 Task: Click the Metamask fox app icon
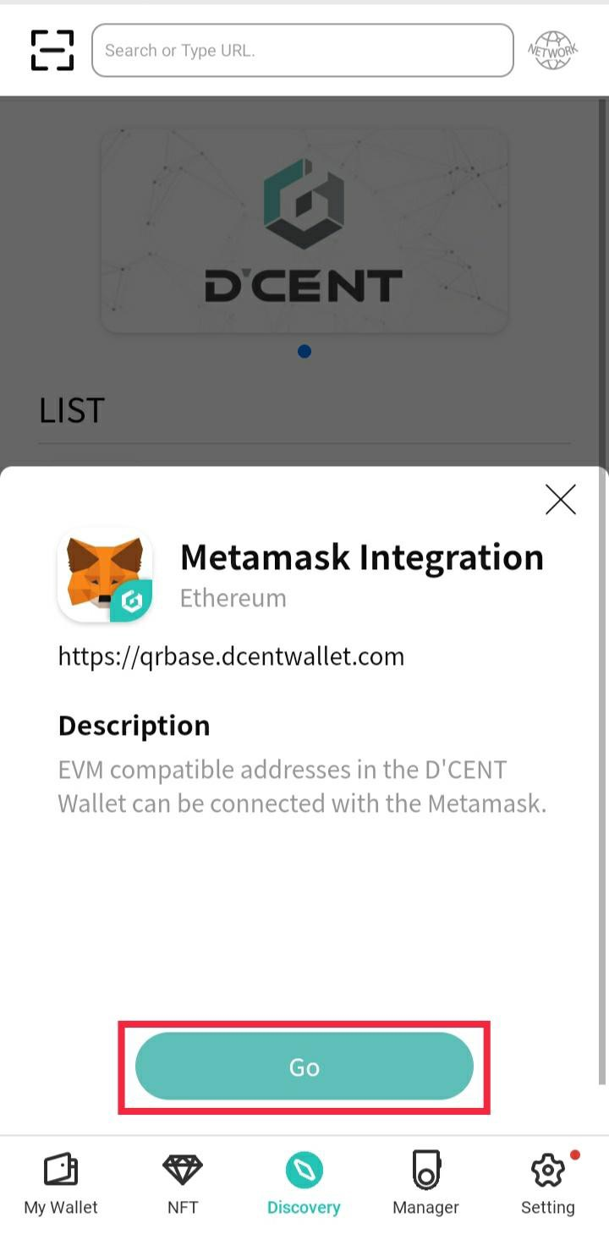[x=105, y=575]
